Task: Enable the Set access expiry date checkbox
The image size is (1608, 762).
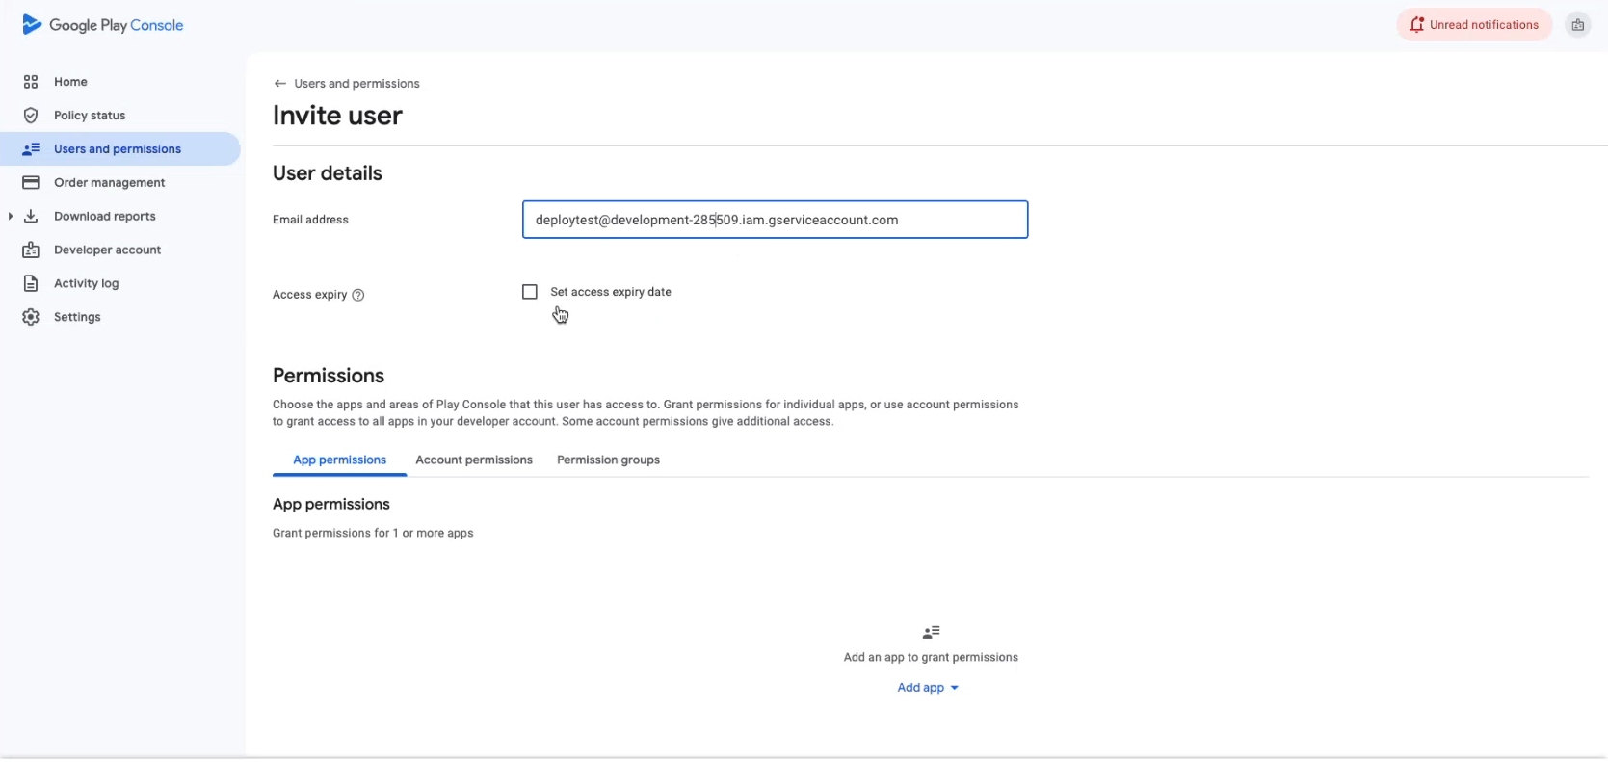Action: click(x=530, y=292)
